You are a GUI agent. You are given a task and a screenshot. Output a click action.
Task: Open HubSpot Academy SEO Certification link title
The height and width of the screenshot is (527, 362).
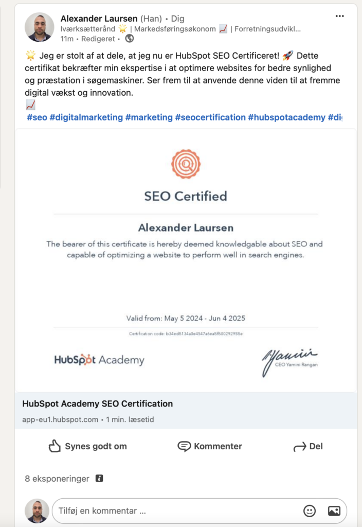click(98, 404)
